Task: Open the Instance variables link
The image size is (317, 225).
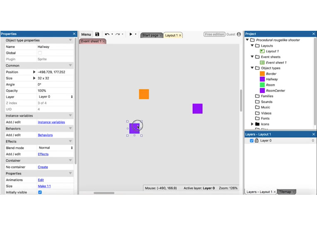Action: 52,122
